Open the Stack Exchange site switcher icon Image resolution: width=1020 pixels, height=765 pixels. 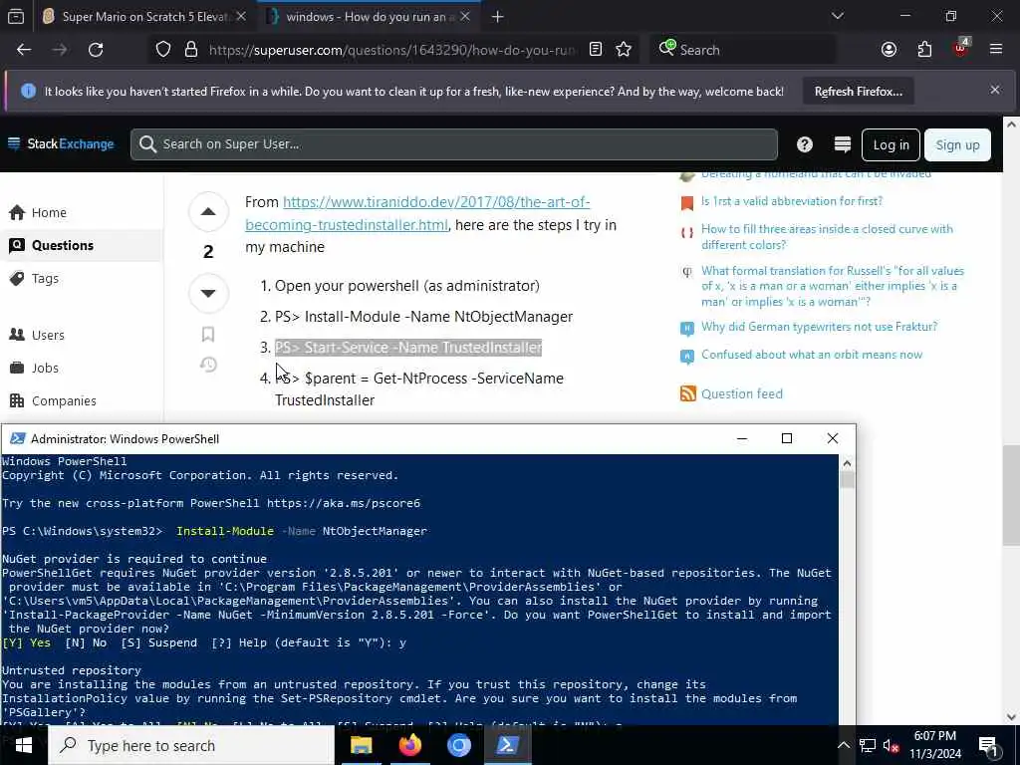tap(843, 144)
